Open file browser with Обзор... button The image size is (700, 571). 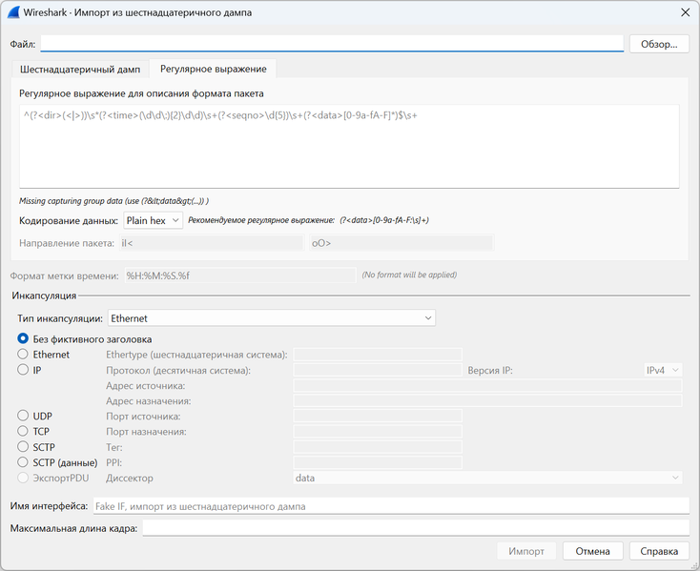pos(659,44)
